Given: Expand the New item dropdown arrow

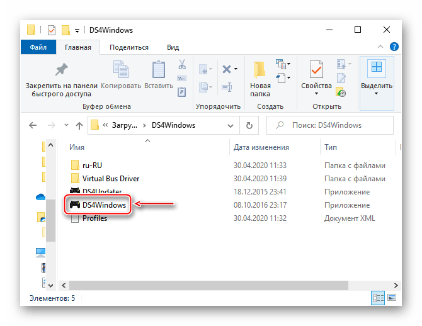Looking at the screenshot, I should [x=288, y=64].
